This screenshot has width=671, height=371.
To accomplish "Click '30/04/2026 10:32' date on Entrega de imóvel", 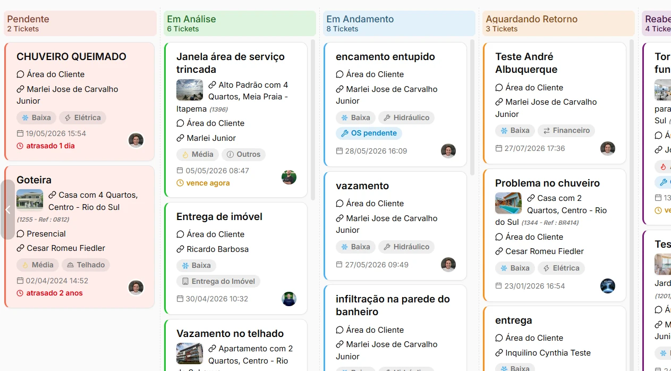I will 217,299.
